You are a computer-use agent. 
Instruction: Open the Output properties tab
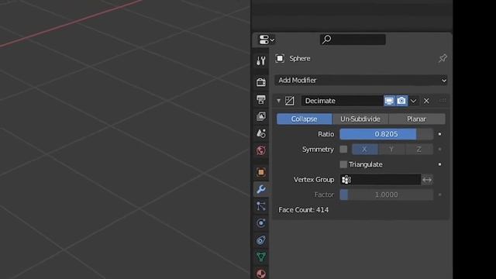[x=261, y=99]
